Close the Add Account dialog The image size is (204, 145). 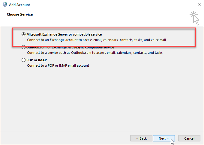199,4
